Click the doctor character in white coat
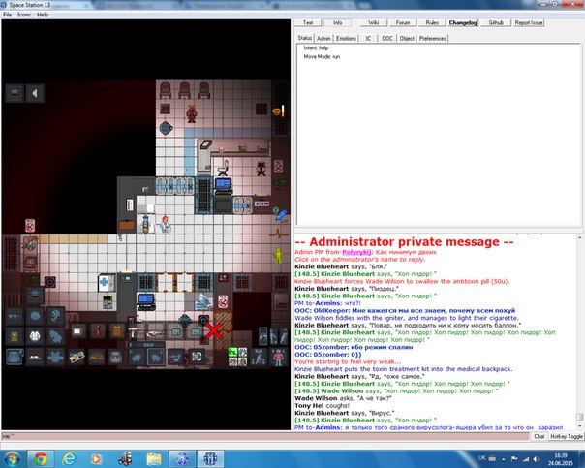 click(165, 225)
